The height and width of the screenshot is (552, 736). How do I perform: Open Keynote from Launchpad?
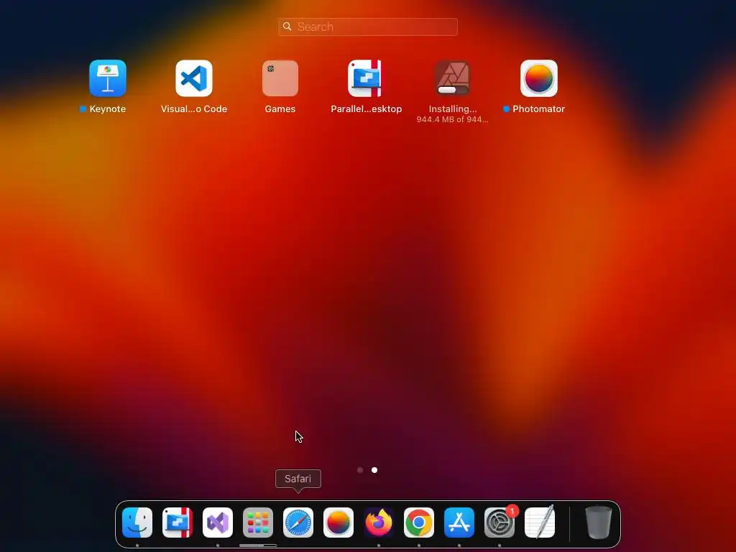pyautogui.click(x=108, y=78)
